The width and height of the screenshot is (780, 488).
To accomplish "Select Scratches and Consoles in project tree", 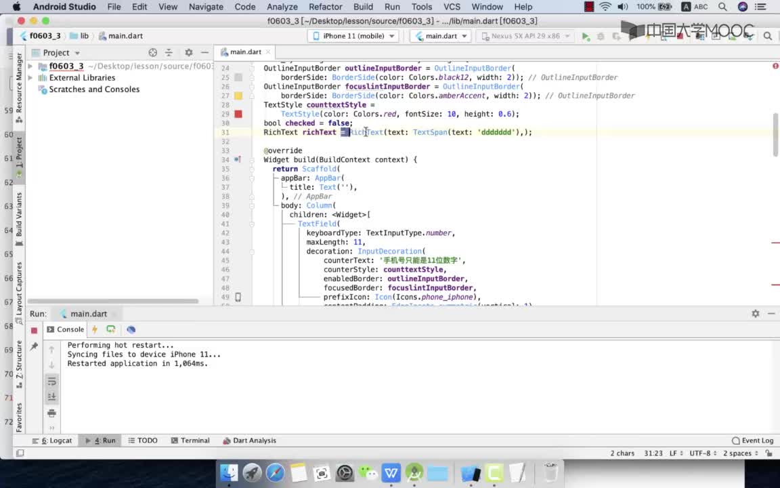I will (94, 89).
